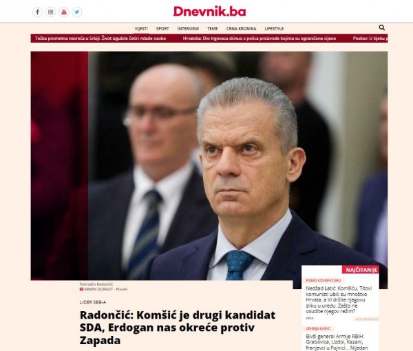The image size is (413, 351).
Task: Click the camera icon beside Armin Durgut credit
Action: tap(81, 289)
